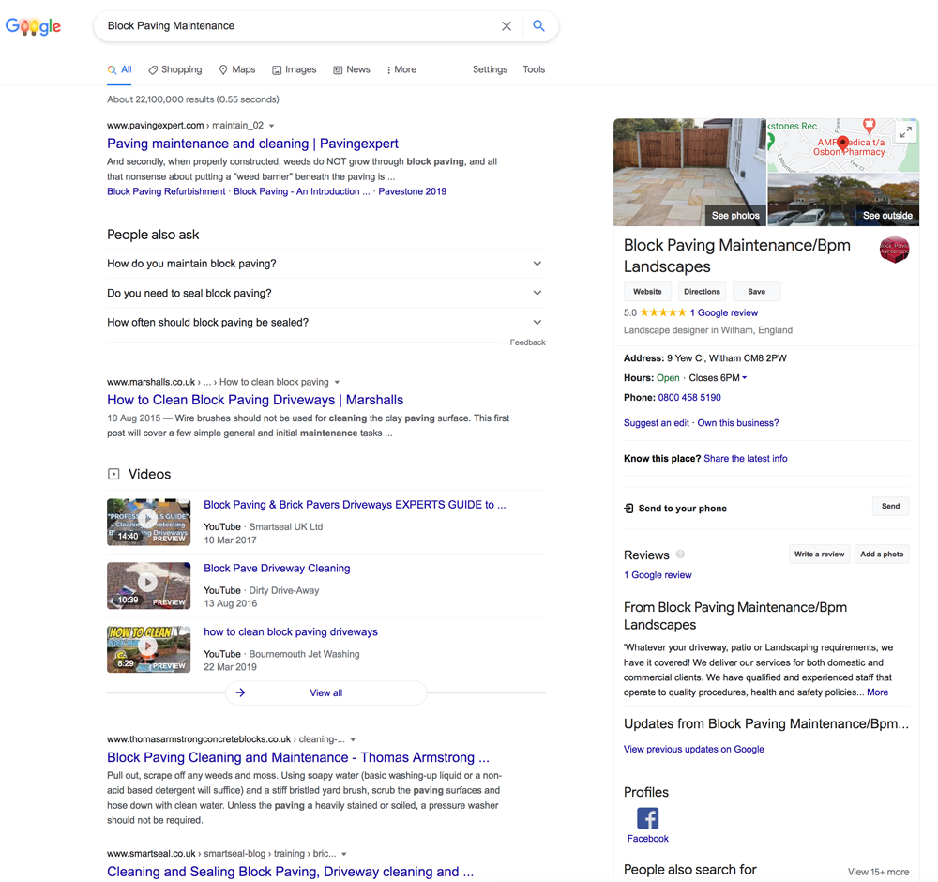Image resolution: width=938 pixels, height=882 pixels.
Task: Open search Tools
Action: (534, 69)
